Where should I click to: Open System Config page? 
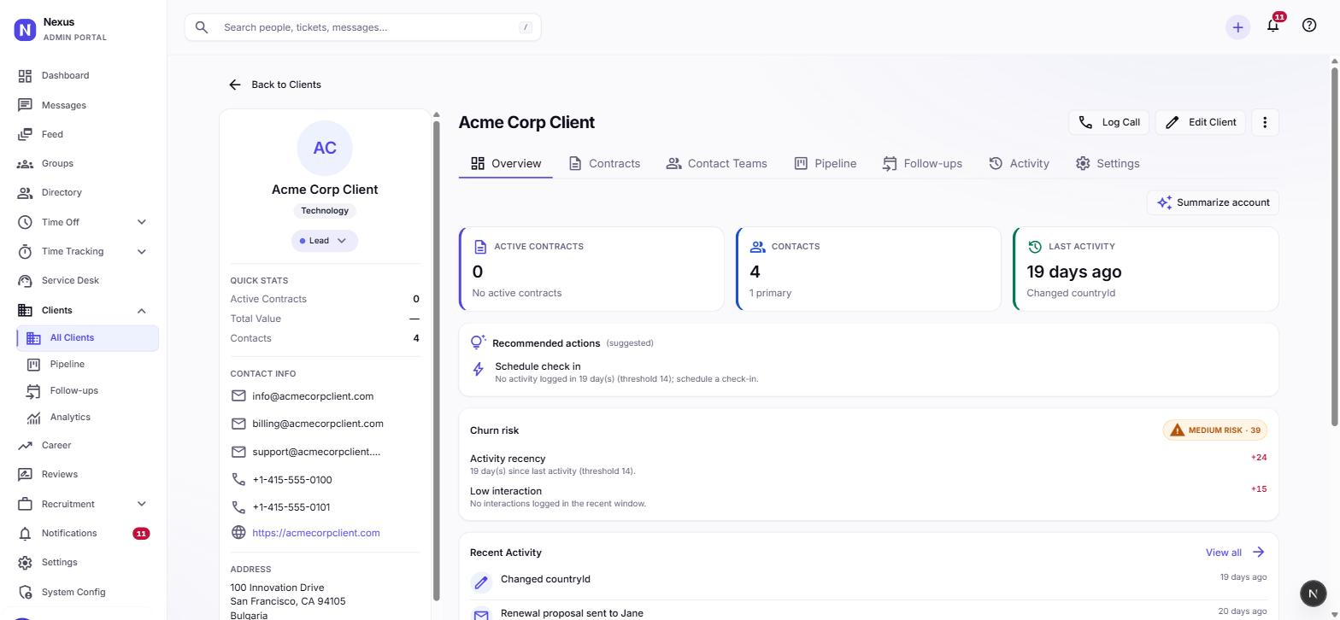point(84,592)
